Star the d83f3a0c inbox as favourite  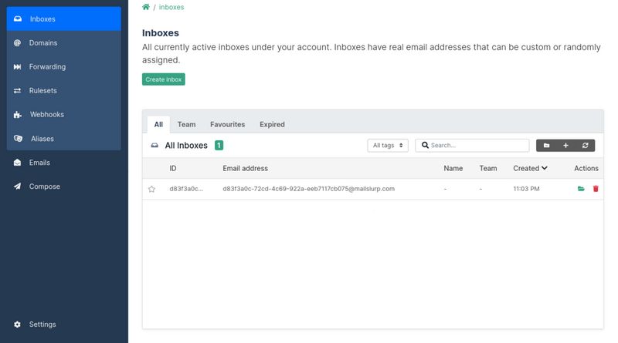(x=152, y=189)
